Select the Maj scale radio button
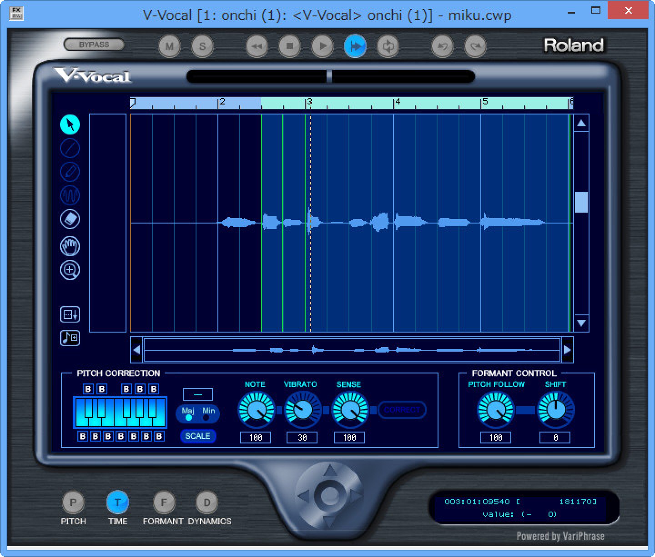The width and height of the screenshot is (655, 557). 188,418
